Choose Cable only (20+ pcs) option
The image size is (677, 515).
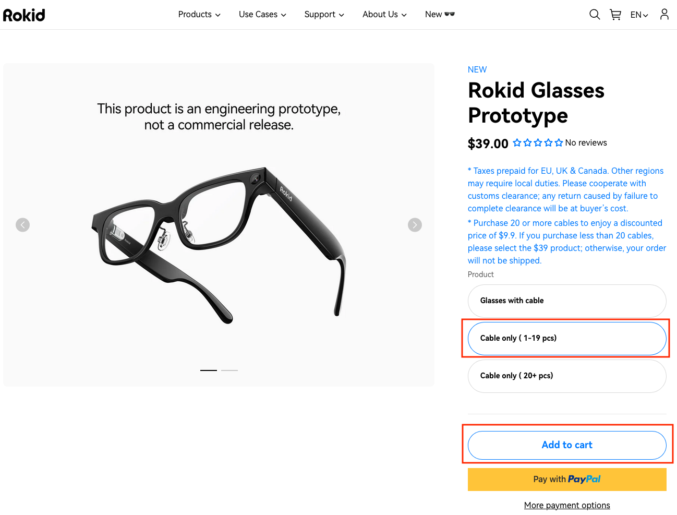pyautogui.click(x=567, y=376)
